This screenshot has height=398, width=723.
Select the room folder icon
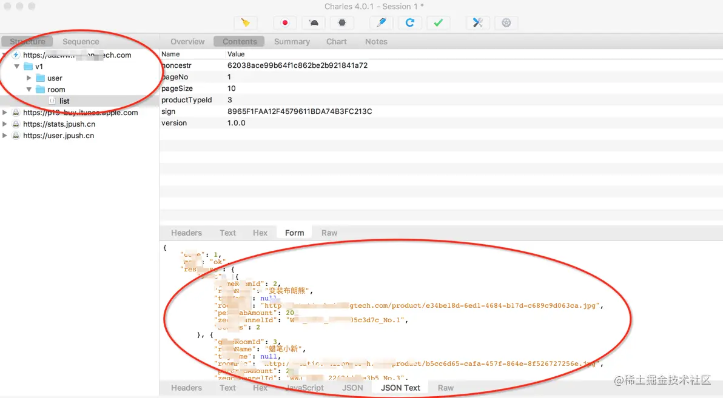(x=40, y=90)
